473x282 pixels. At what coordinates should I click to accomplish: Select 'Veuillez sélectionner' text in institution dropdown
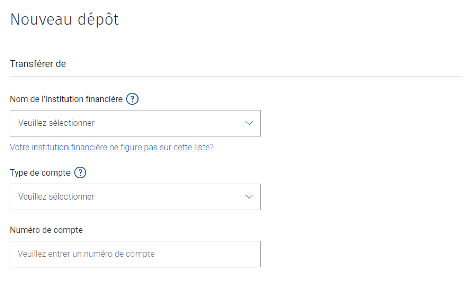(x=56, y=123)
